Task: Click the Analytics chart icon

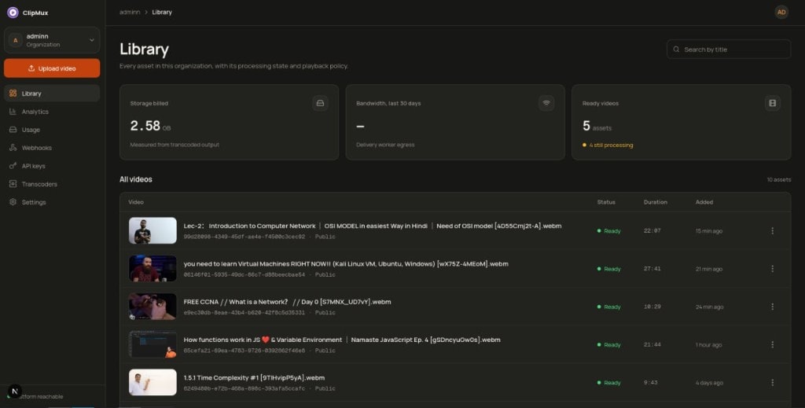Action: coord(13,112)
